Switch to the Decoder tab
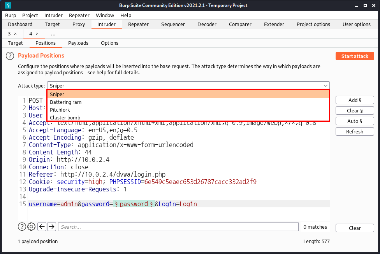This screenshot has width=380, height=254. 207,25
